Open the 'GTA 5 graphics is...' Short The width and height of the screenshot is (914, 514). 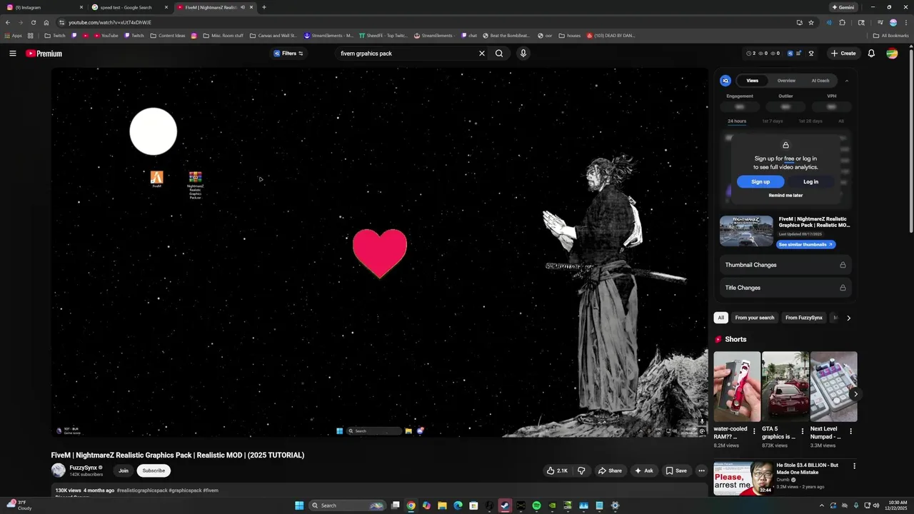(785, 386)
